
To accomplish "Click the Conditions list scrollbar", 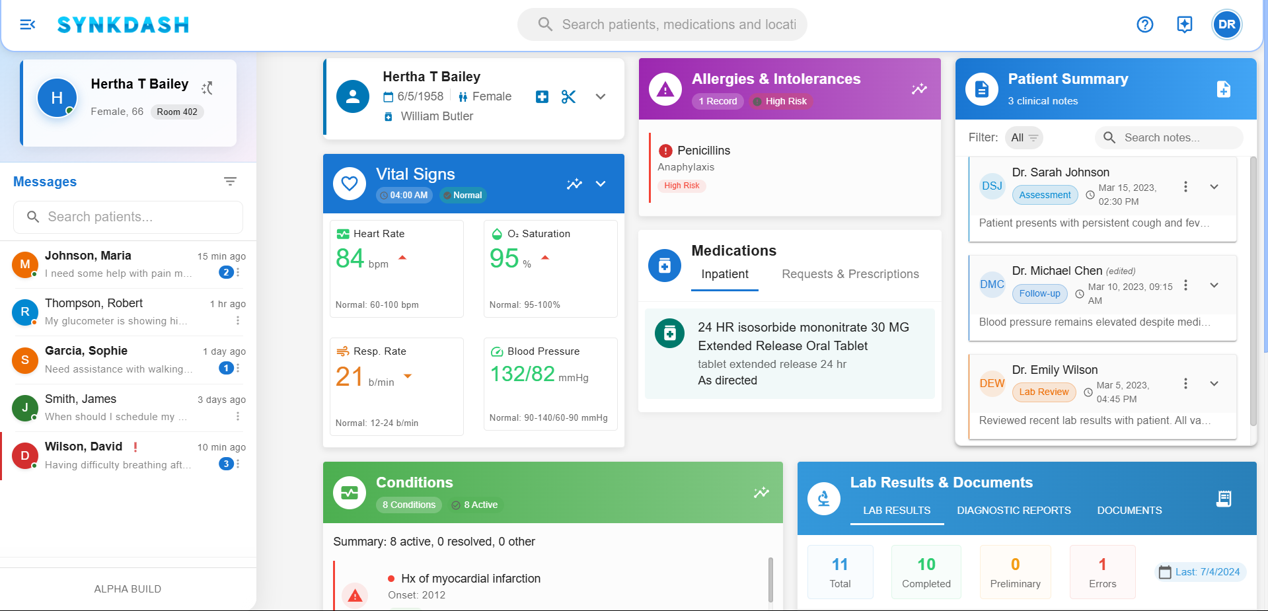I will (770, 580).
